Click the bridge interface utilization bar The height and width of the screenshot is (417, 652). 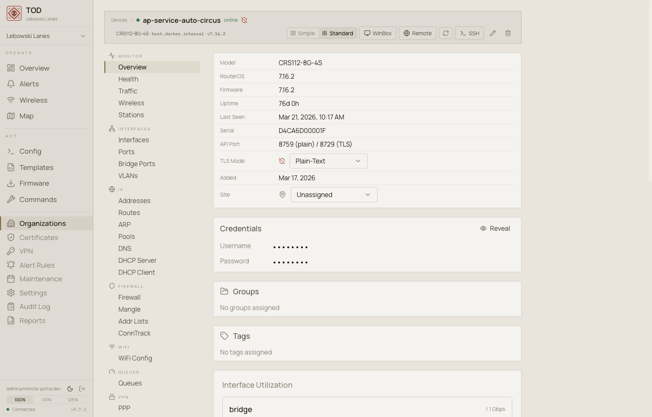click(x=367, y=409)
